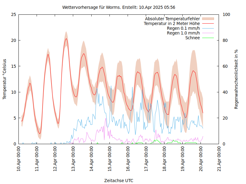Select the 18.Apr 00:00 time axis tick label
Viewport: 246px width, 184px height.
point(165,159)
